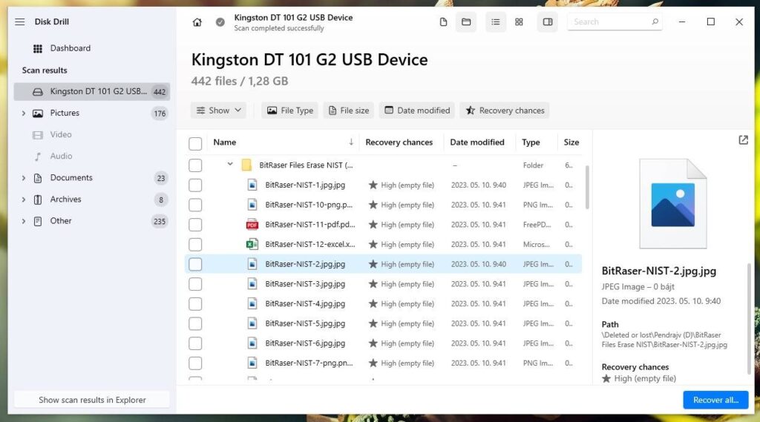Open the File size filter

(349, 111)
